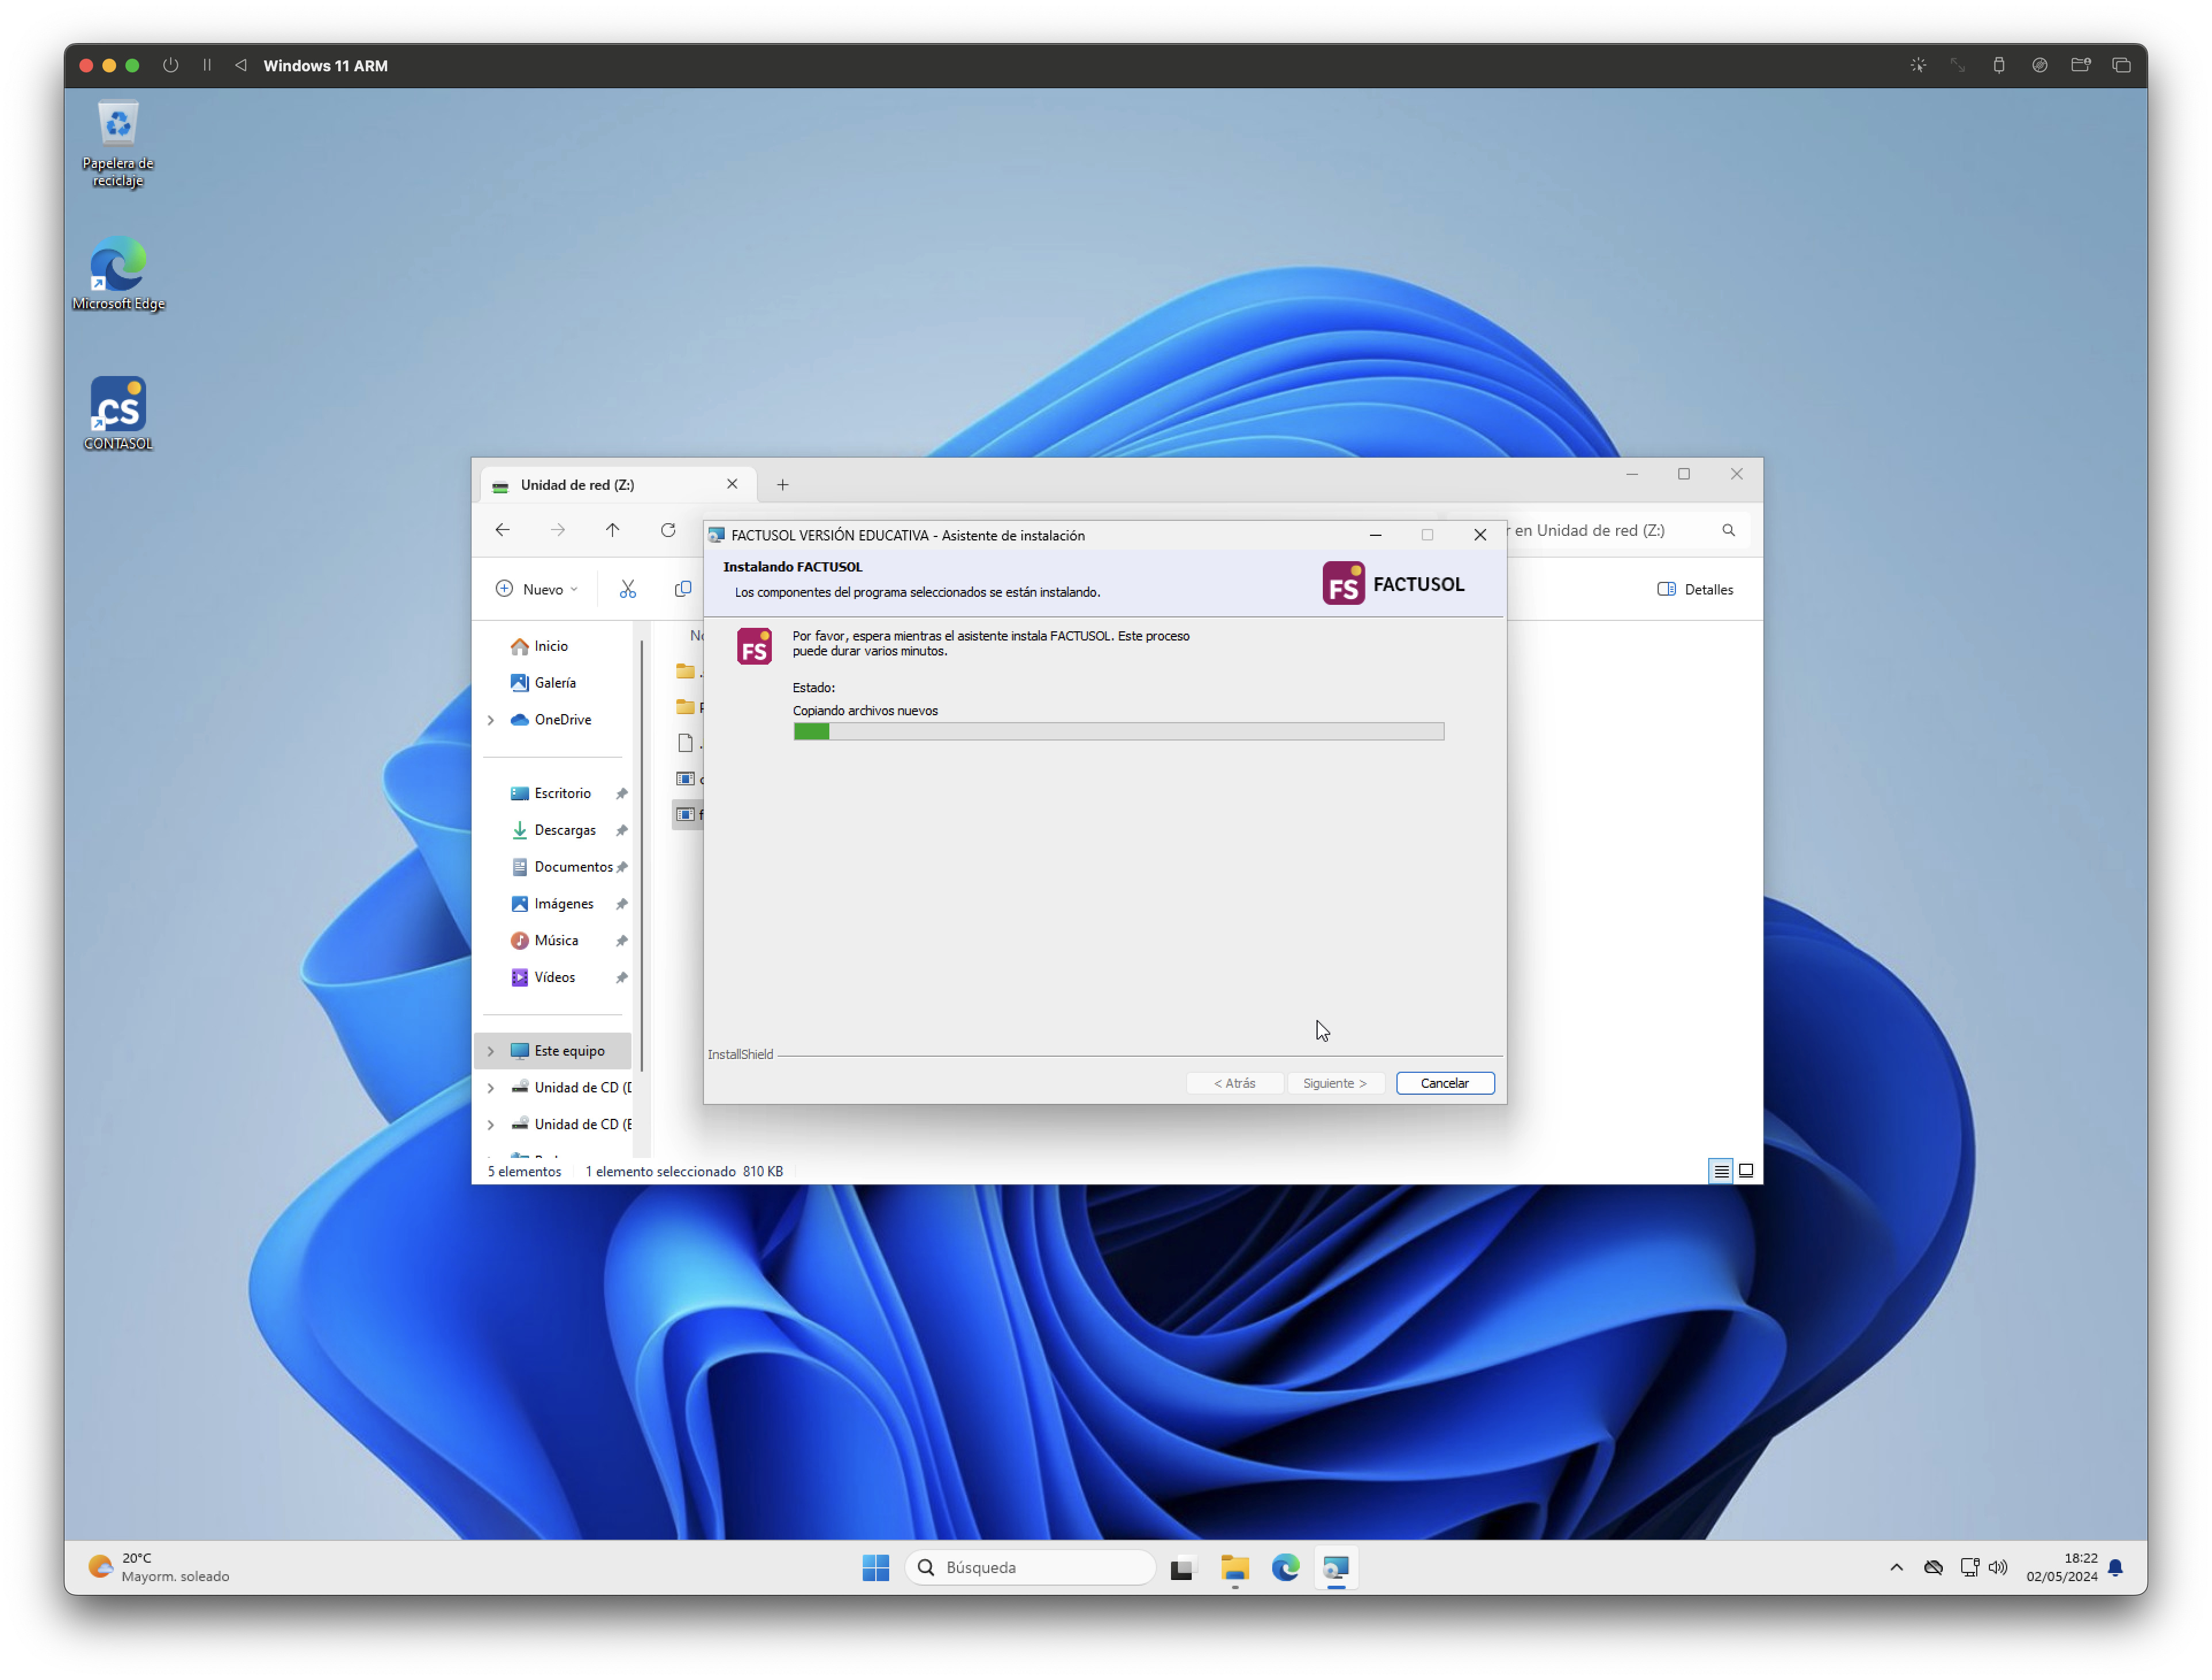Go back in File Explorer
2212x1680 pixels.
click(502, 530)
